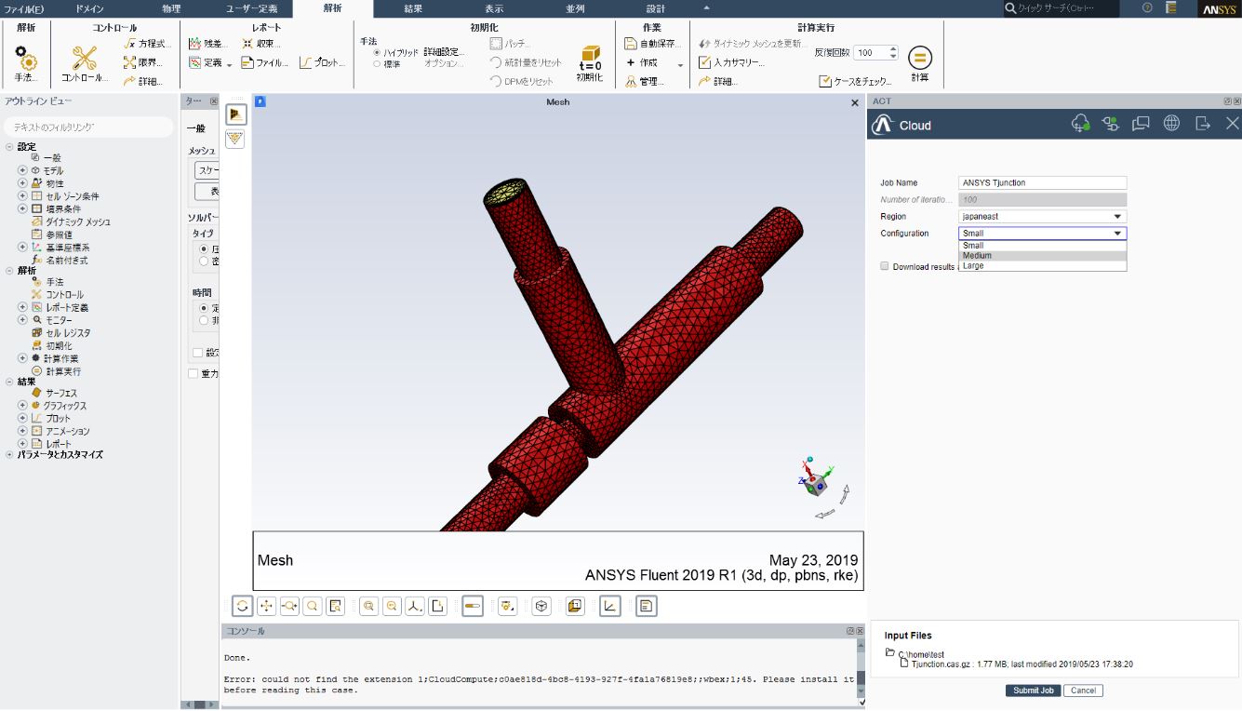Viewport: 1242px width, 711px height.
Task: Click the 管理 manage button
Action: click(645, 81)
